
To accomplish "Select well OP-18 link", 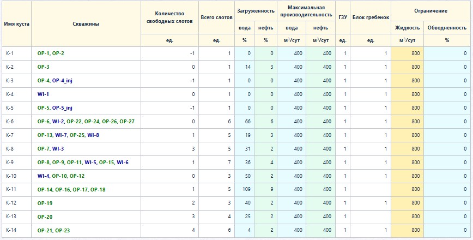I will pyautogui.click(x=98, y=190).
